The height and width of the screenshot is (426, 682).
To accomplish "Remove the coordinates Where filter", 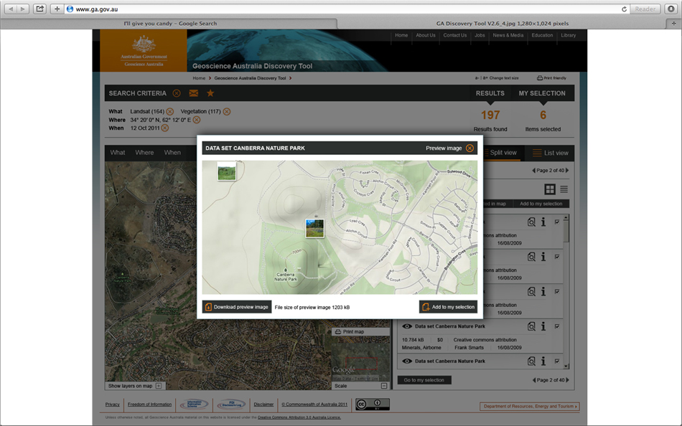I will tap(197, 120).
